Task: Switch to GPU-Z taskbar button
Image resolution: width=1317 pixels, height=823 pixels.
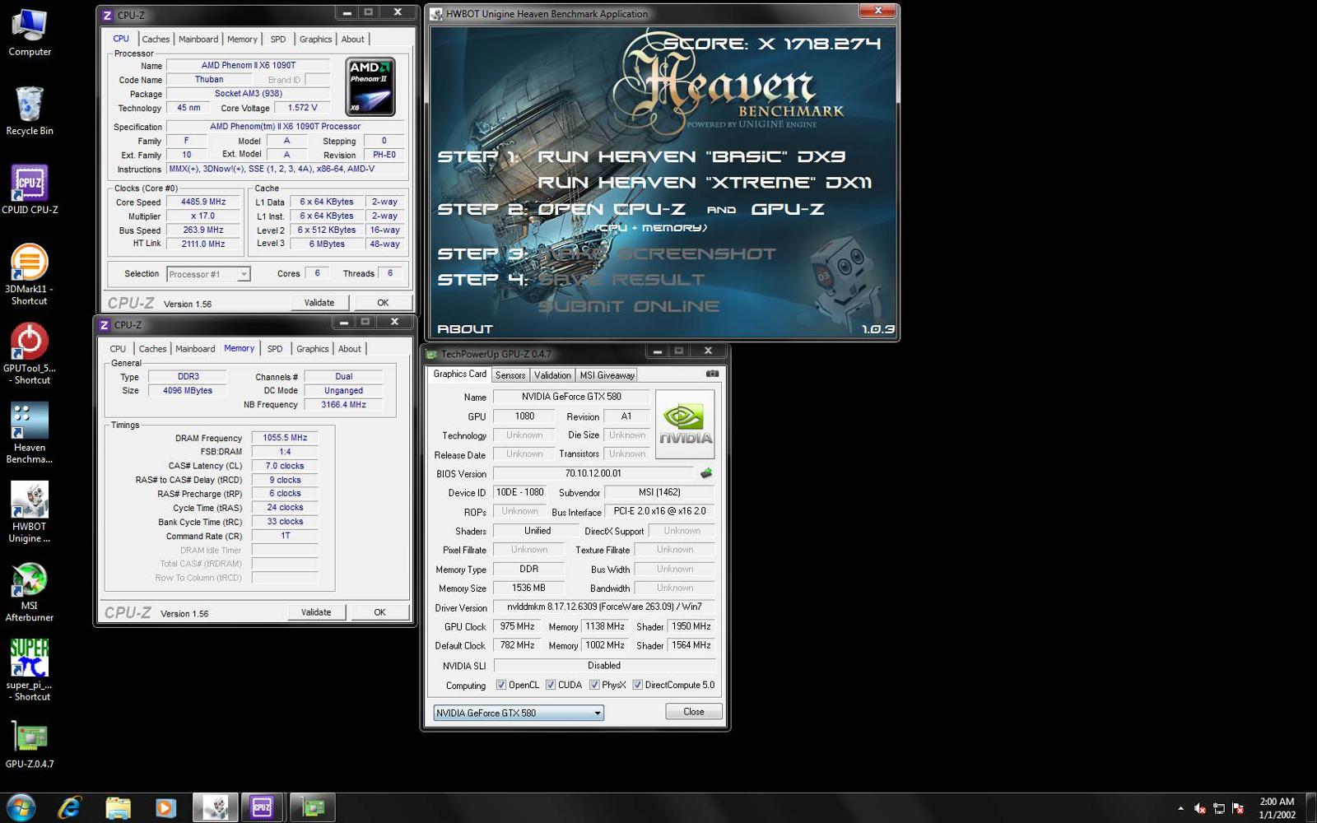Action: pyautogui.click(x=313, y=808)
